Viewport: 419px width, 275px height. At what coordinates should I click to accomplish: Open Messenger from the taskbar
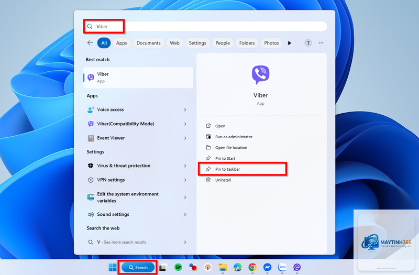[x=267, y=267]
